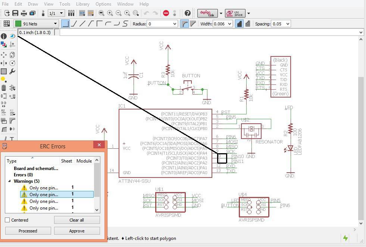Click the Print icon

coord(24,13)
